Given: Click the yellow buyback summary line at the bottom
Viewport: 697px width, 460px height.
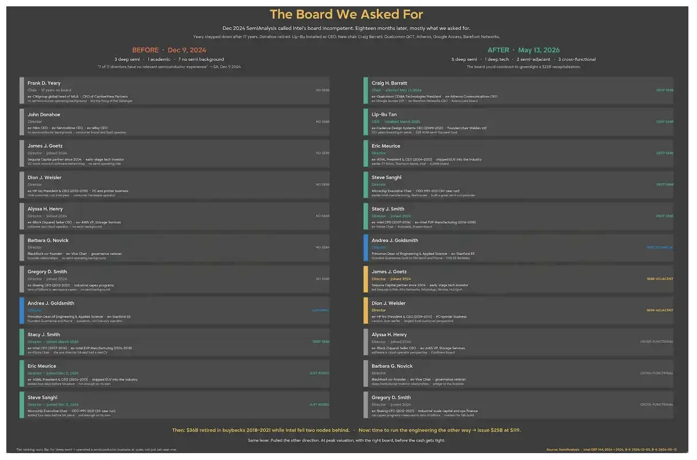Looking at the screenshot, I should coord(346,430).
